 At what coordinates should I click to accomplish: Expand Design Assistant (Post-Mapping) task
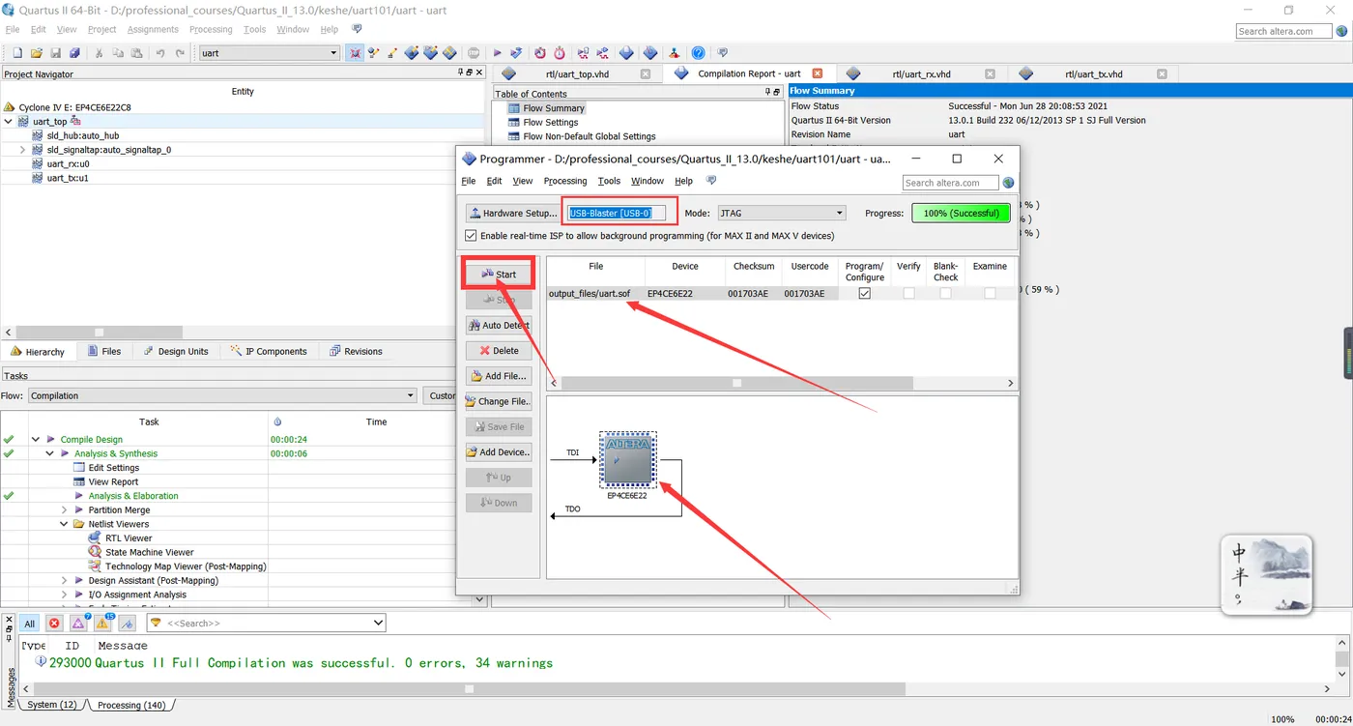tap(65, 581)
